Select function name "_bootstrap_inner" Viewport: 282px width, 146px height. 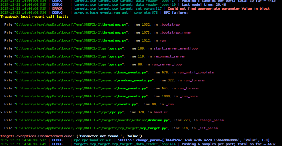point(175,32)
